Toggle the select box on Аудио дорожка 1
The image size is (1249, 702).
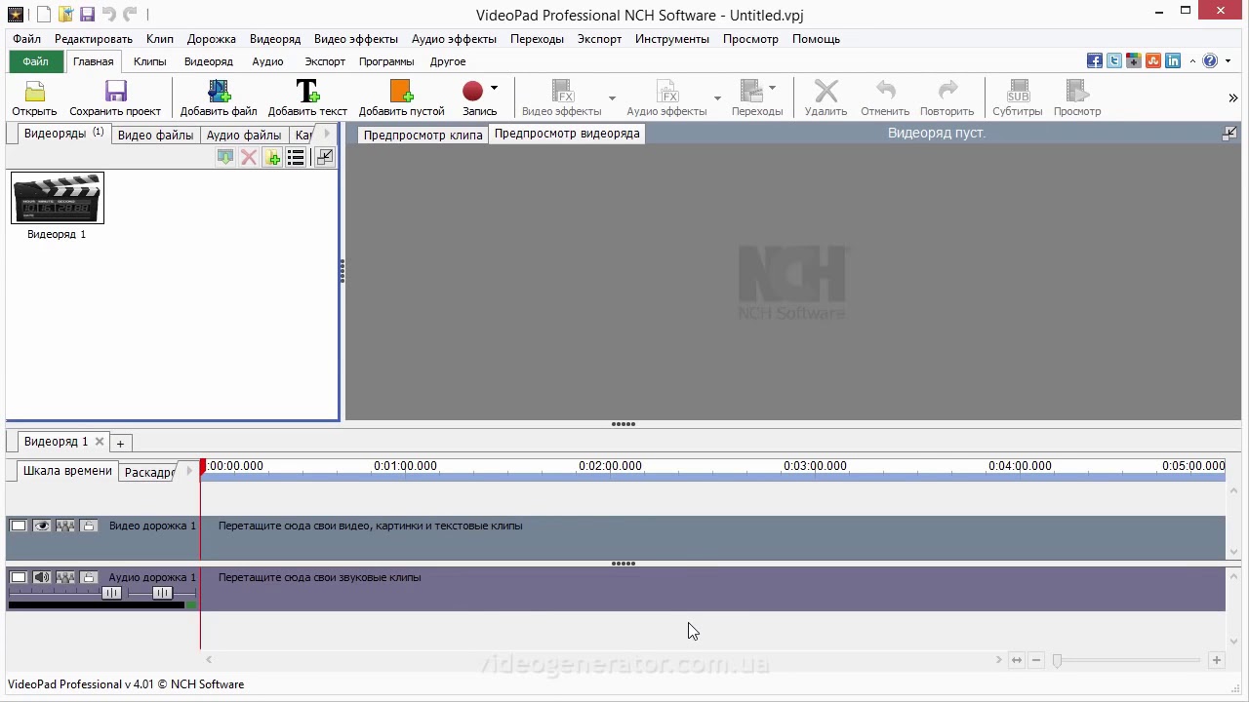coord(19,578)
